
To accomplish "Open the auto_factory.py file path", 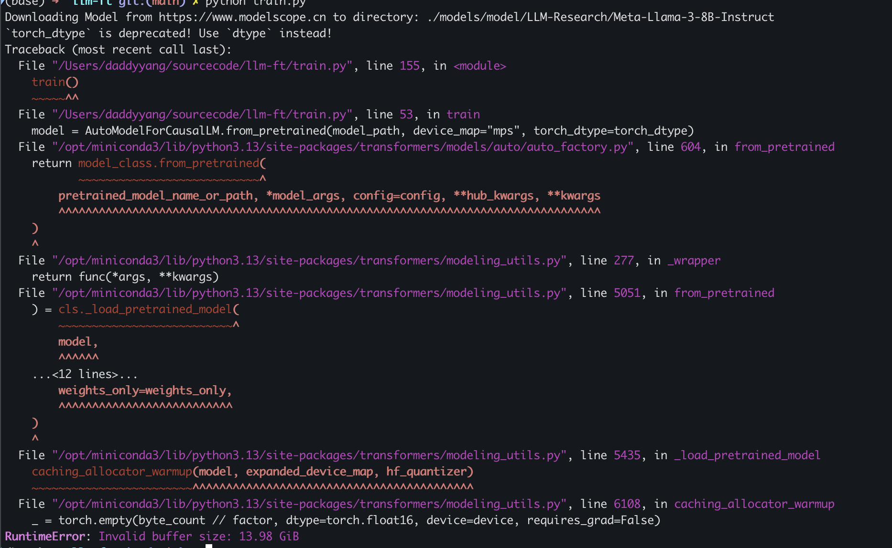I will [342, 147].
